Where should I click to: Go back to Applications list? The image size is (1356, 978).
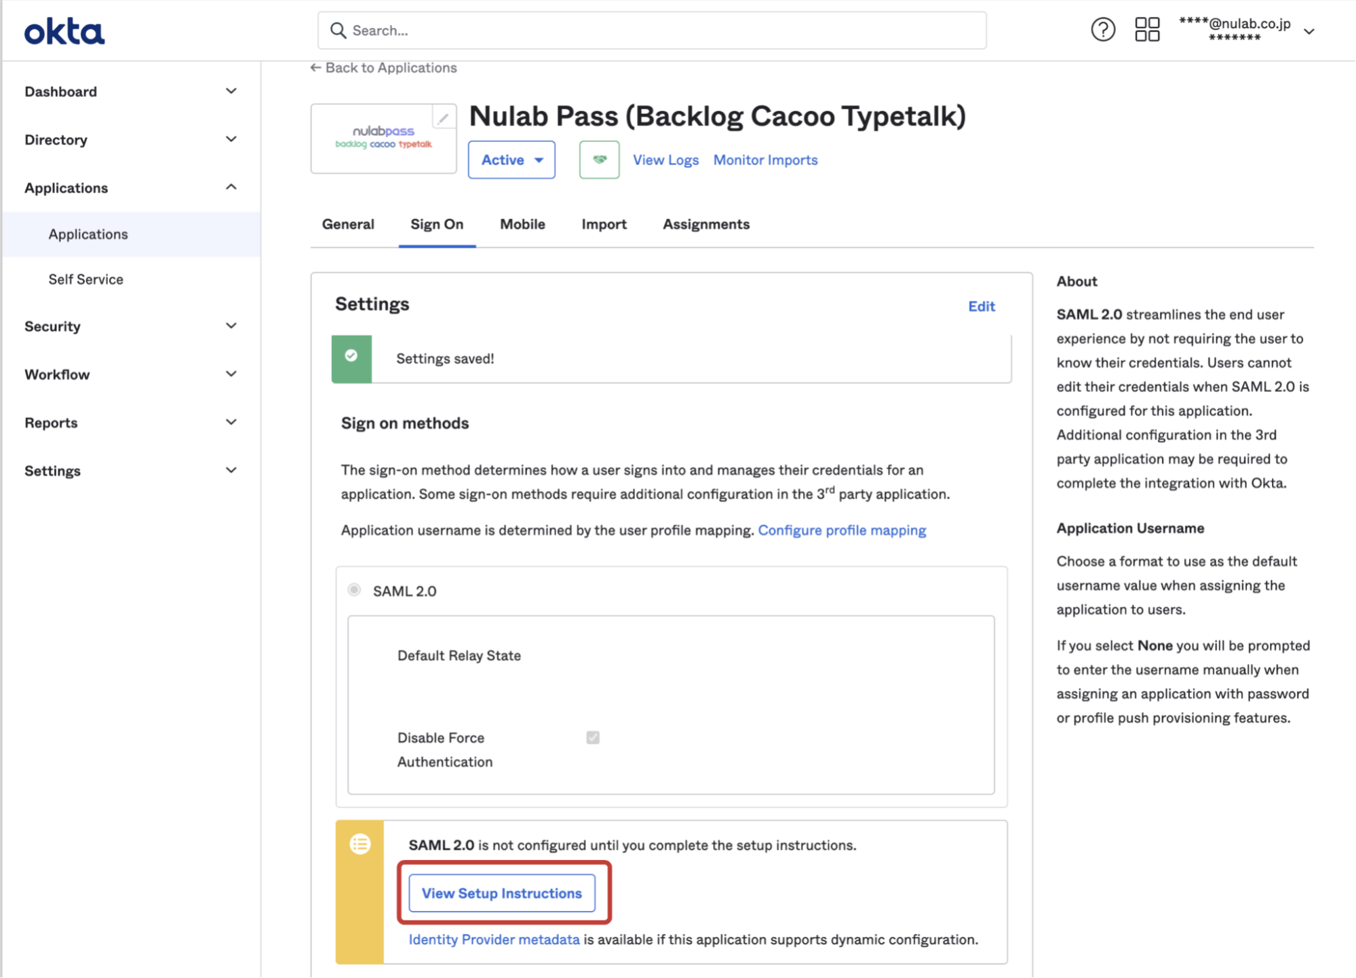click(x=383, y=68)
